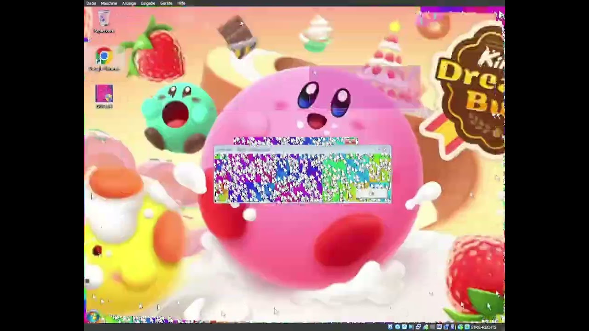
Task: Click the USB devices status icon
Action: click(426, 327)
